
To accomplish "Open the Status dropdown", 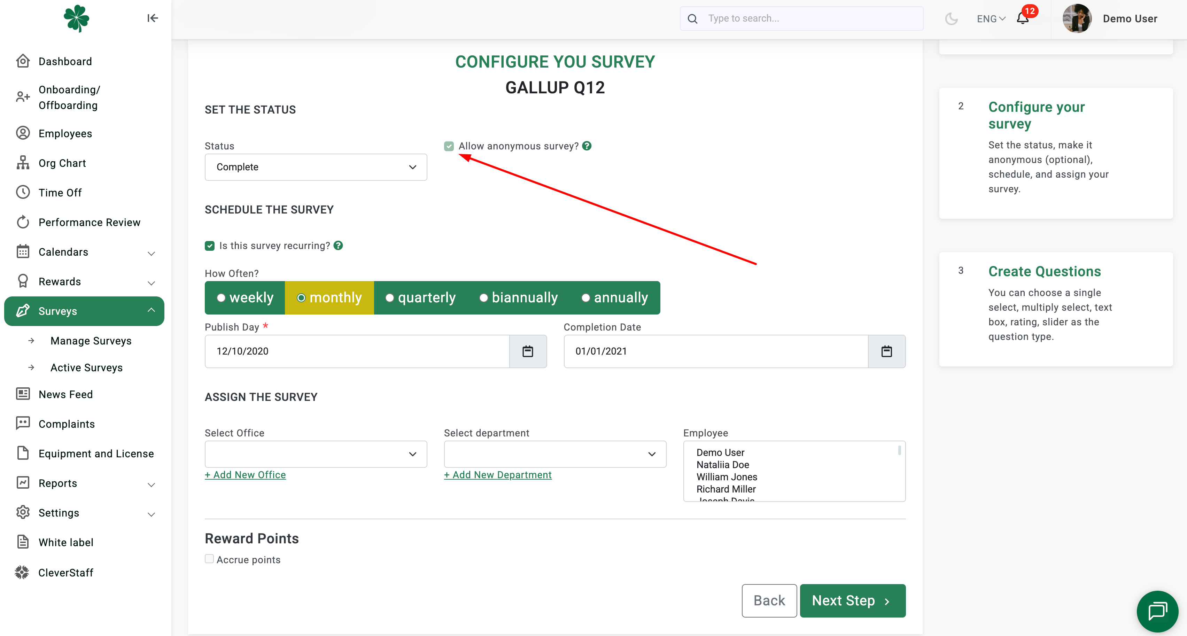I will tap(316, 167).
